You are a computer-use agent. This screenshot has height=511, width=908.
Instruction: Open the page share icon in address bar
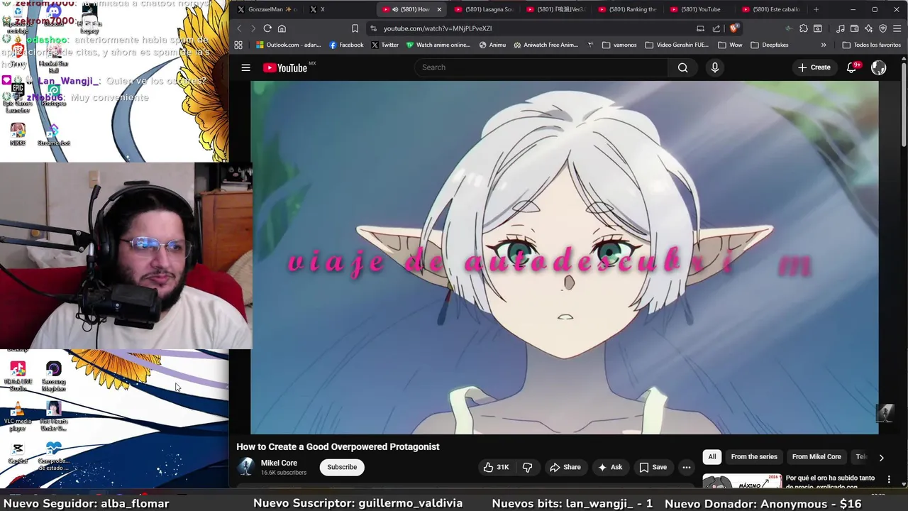point(716,28)
